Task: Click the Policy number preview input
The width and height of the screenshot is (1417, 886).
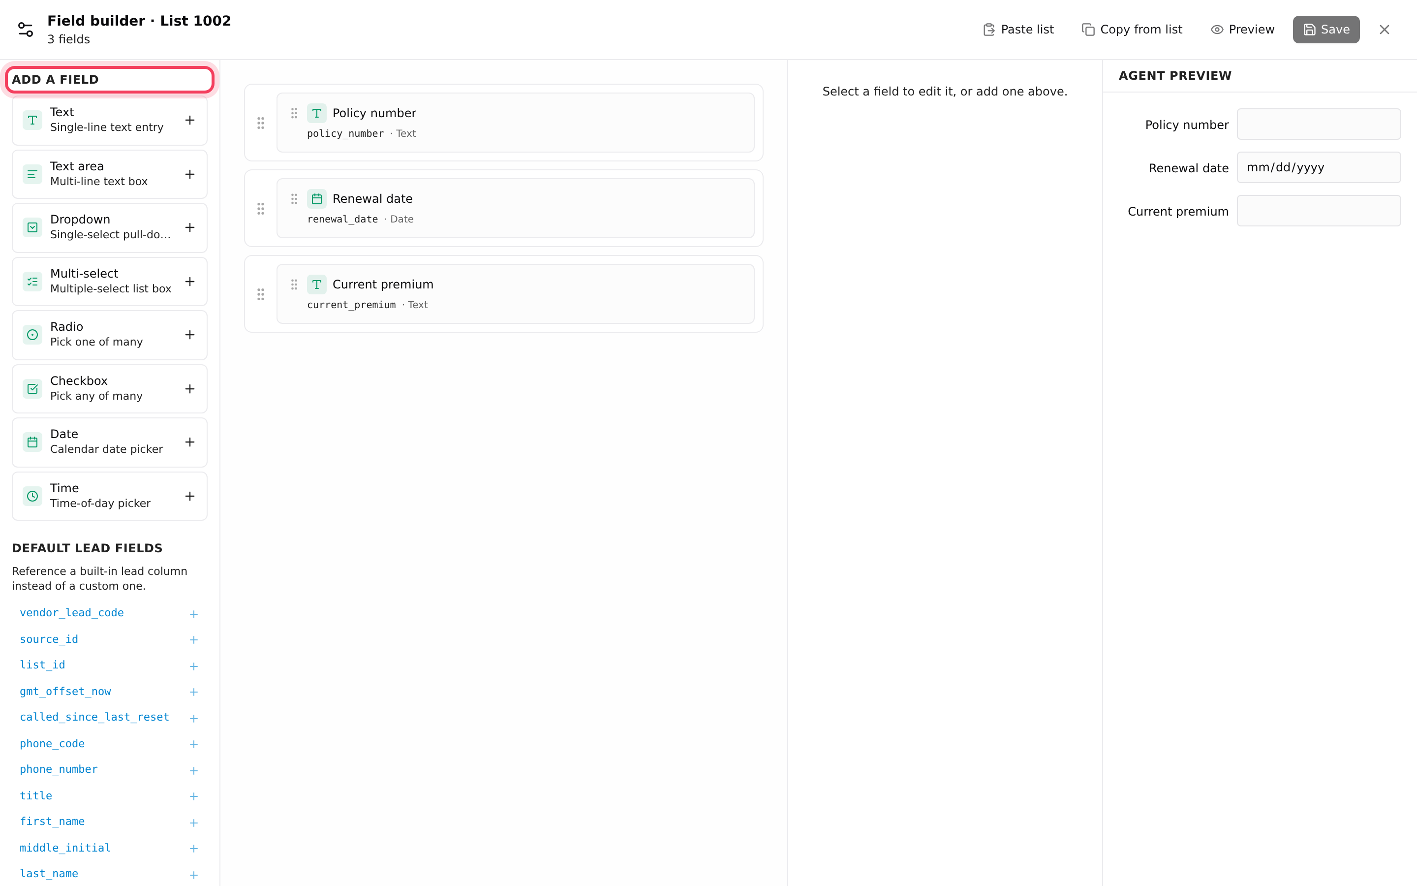Action: tap(1319, 124)
